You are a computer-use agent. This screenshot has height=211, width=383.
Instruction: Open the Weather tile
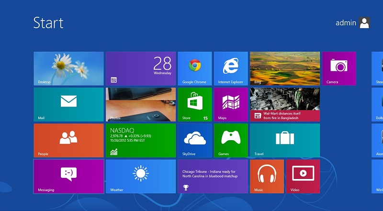(141, 177)
